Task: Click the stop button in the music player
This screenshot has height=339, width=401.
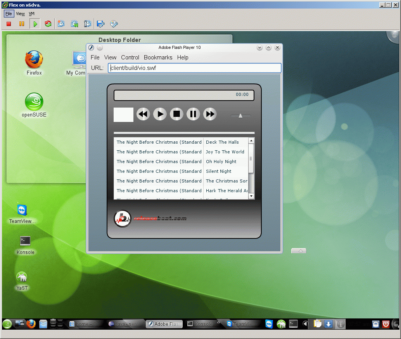Action: point(176,114)
